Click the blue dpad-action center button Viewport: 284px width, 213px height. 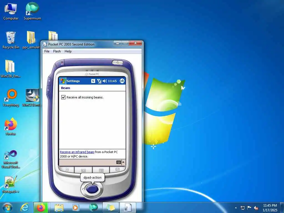92,189
